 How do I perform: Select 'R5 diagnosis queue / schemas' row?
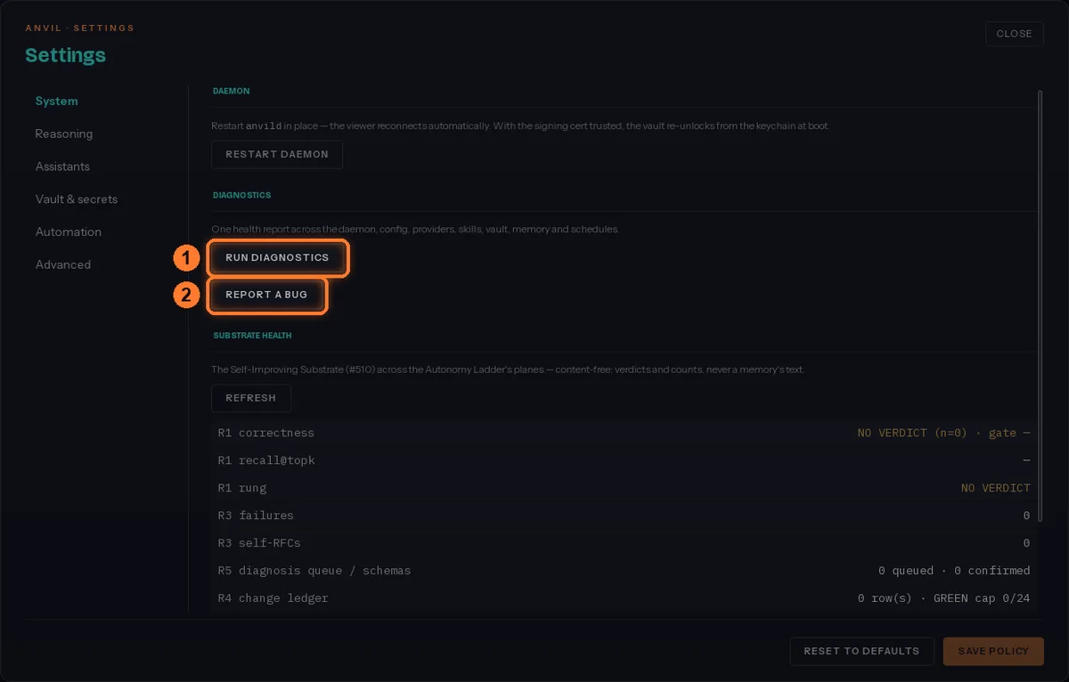pyautogui.click(x=624, y=571)
